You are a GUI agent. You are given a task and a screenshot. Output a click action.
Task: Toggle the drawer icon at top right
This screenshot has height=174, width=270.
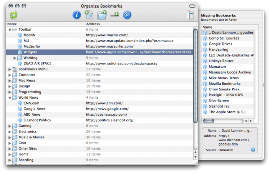190,15
